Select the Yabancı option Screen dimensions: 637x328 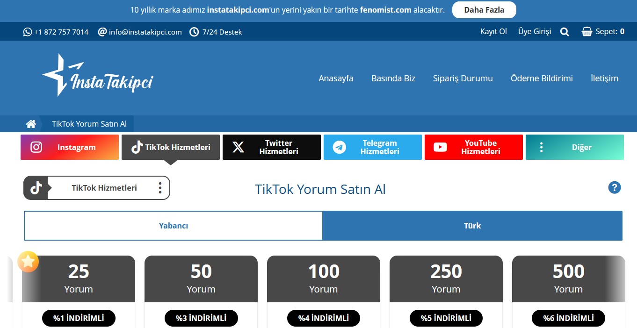pyautogui.click(x=174, y=226)
